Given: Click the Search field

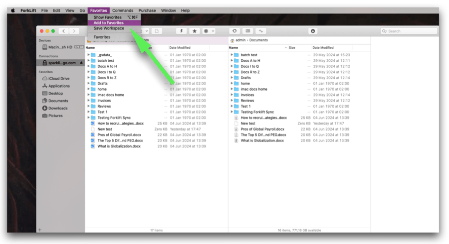Looking at the screenshot, I should [409, 31].
